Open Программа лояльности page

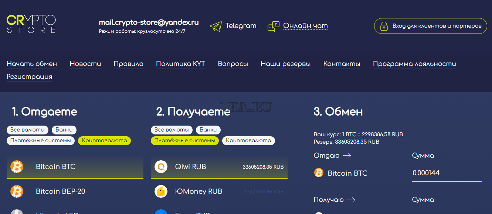coord(414,64)
